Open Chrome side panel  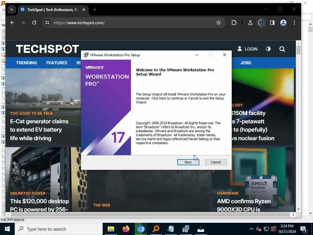click(x=272, y=23)
